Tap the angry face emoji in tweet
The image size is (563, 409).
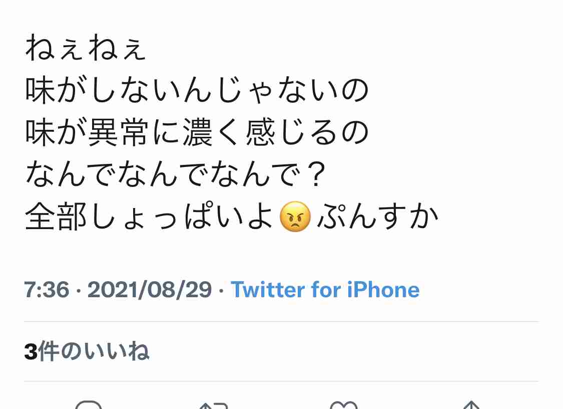coord(295,217)
